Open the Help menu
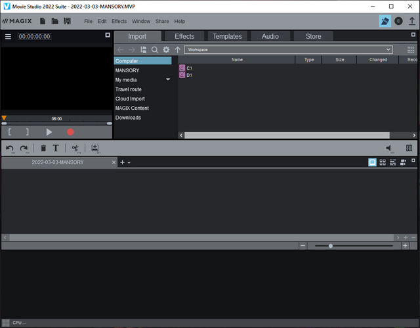This screenshot has width=420, height=328. click(179, 21)
